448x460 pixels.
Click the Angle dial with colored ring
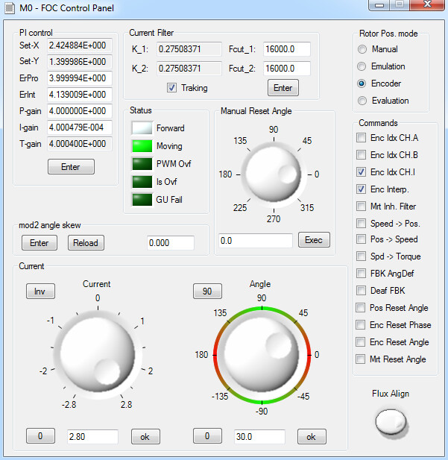tap(262, 355)
